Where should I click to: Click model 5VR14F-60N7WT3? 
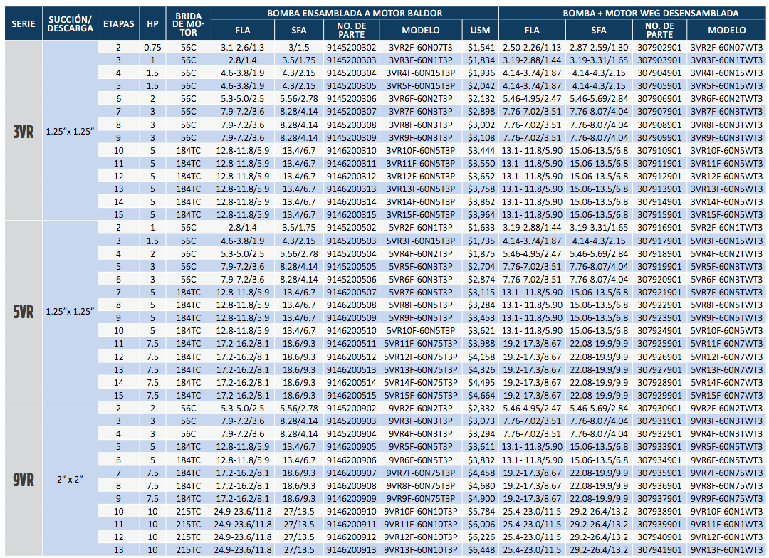click(x=727, y=382)
